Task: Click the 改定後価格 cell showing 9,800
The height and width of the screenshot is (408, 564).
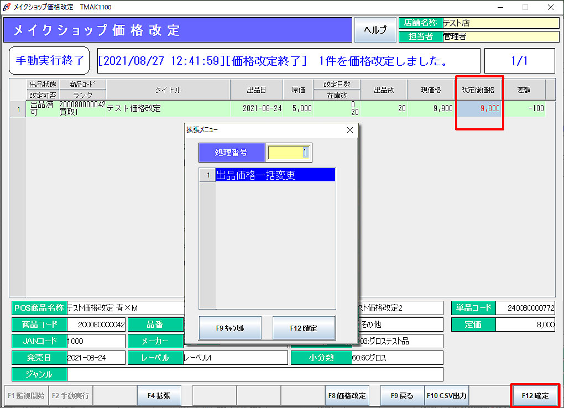Action: click(x=479, y=109)
